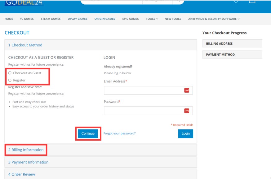Click the Forgot your password link
271x179 pixels.
(x=119, y=133)
